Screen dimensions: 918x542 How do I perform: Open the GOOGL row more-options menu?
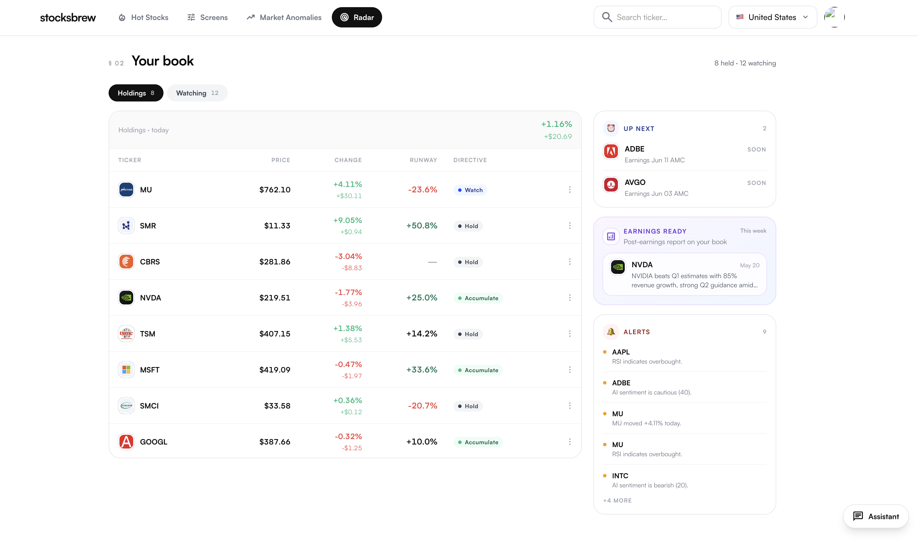[x=570, y=442]
